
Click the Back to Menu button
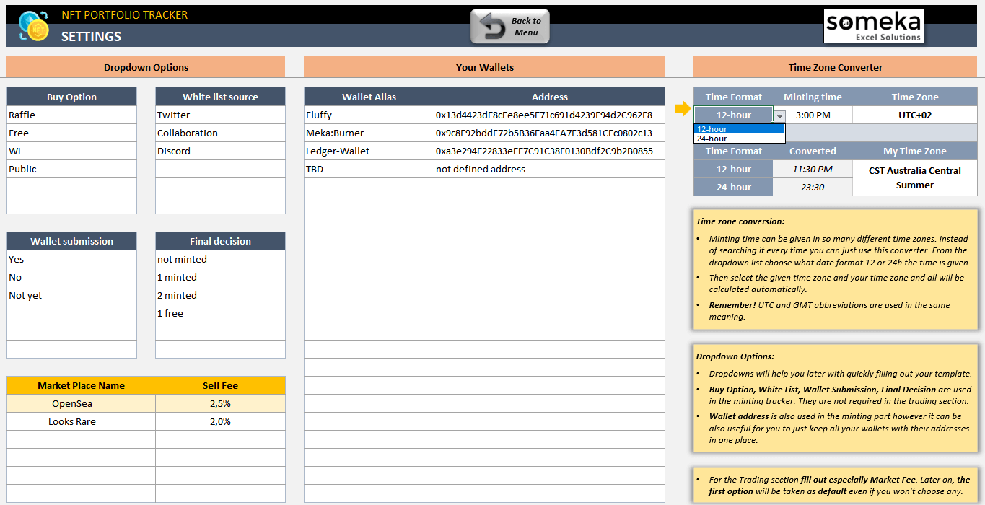pyautogui.click(x=510, y=27)
